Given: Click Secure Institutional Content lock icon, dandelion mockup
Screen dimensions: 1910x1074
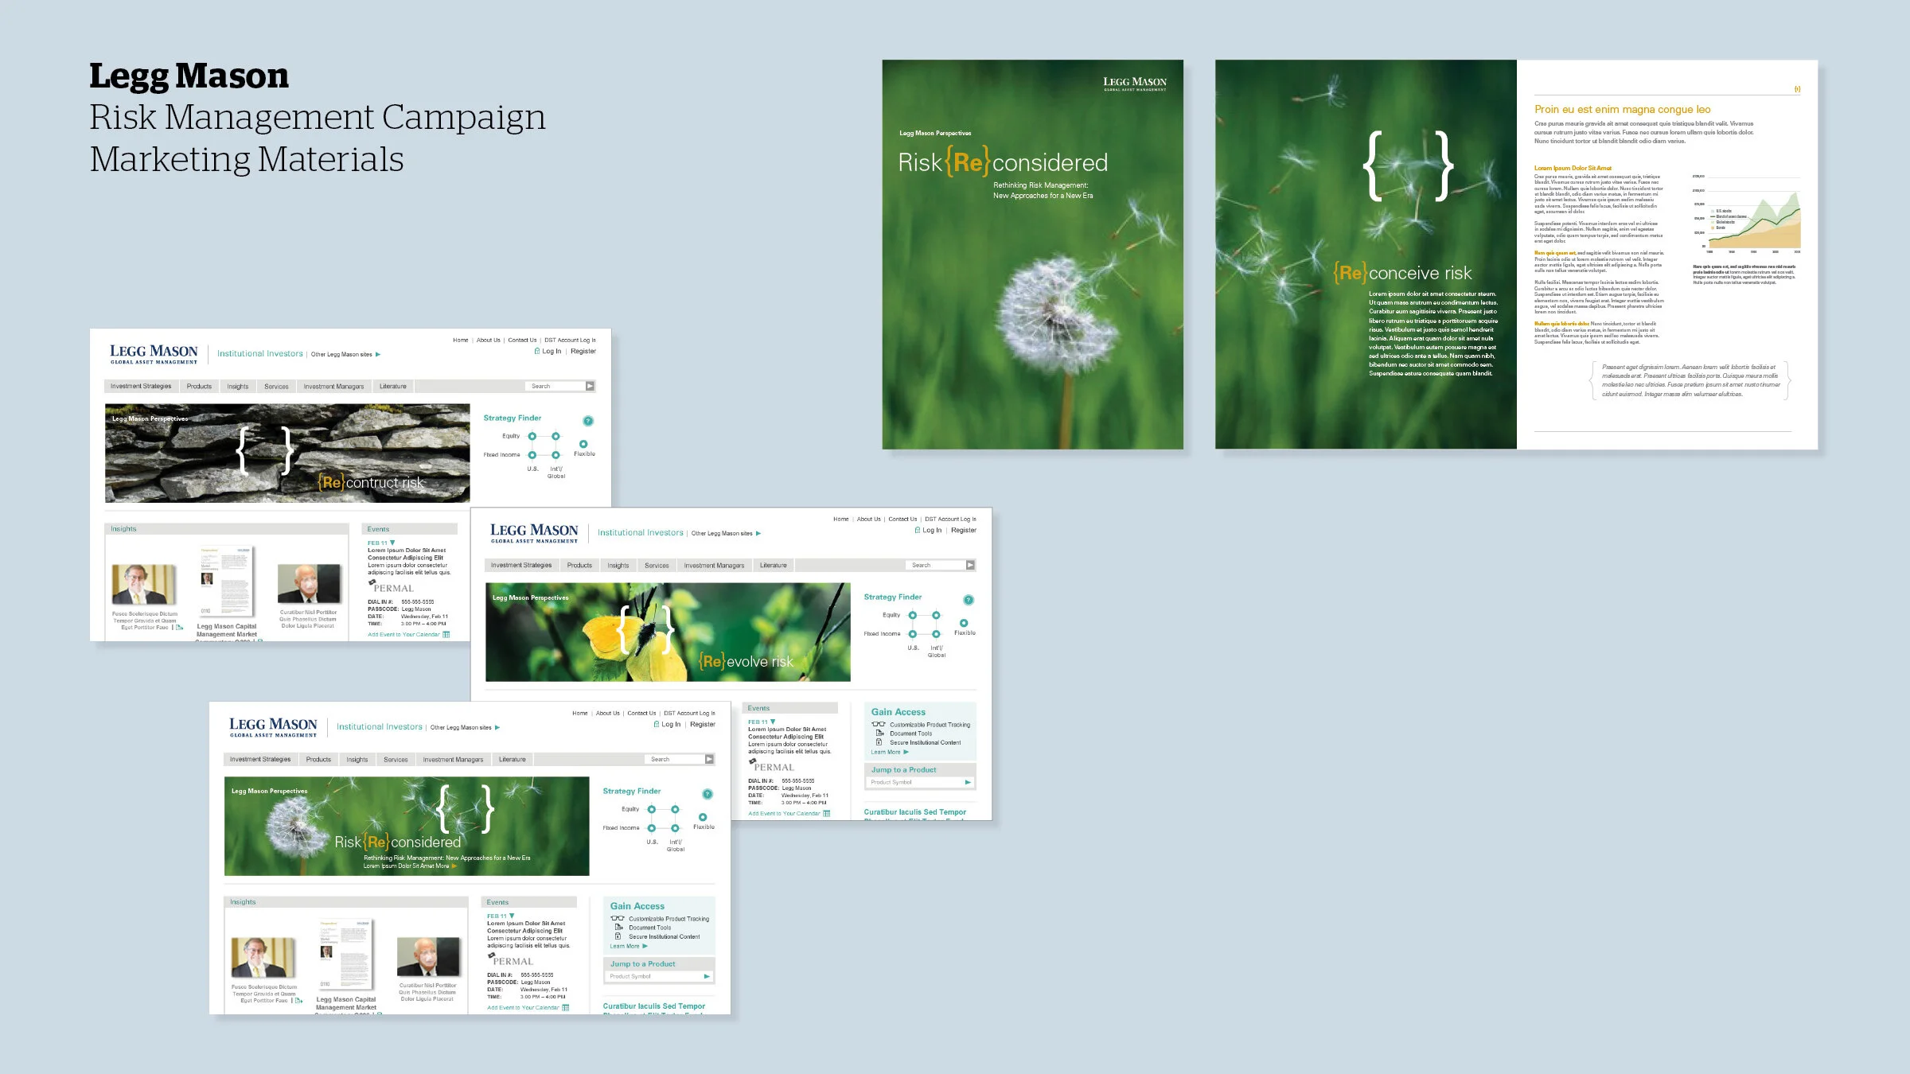Looking at the screenshot, I should (x=618, y=936).
